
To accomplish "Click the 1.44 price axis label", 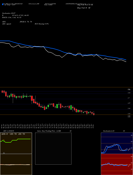I will [129, 108].
